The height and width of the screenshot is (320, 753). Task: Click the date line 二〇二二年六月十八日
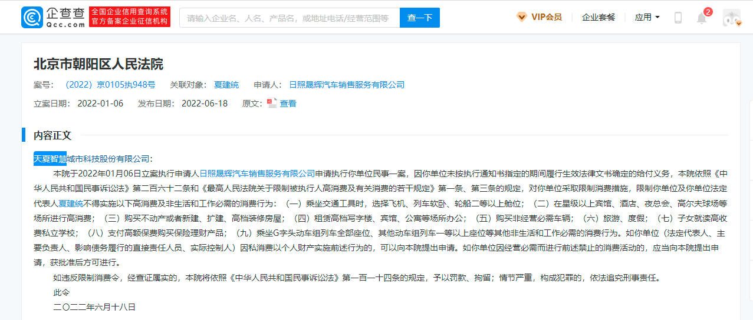(x=94, y=306)
